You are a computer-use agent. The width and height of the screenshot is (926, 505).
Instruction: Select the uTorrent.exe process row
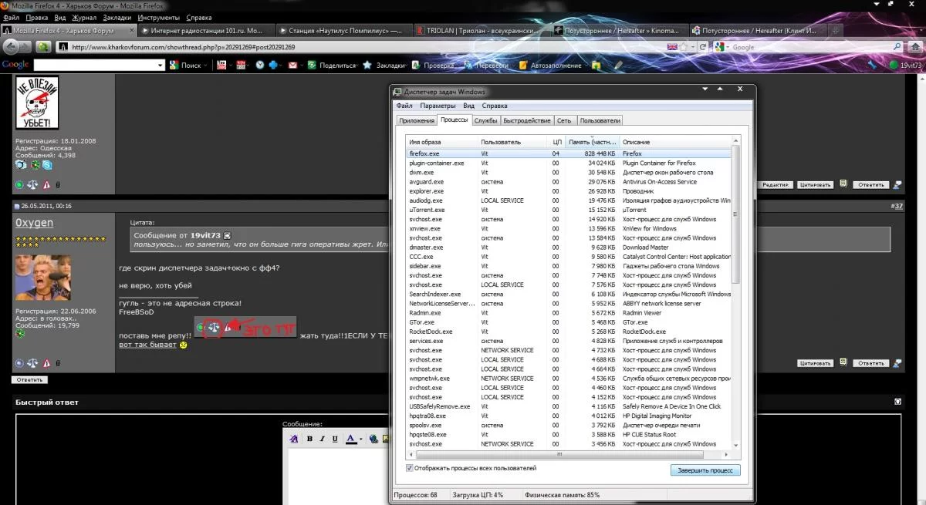point(569,210)
